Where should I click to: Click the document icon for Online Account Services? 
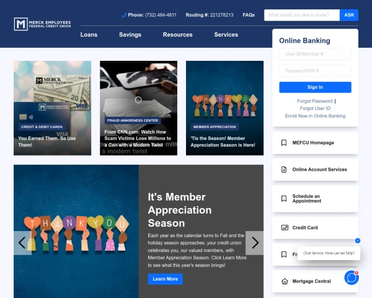[x=284, y=169]
